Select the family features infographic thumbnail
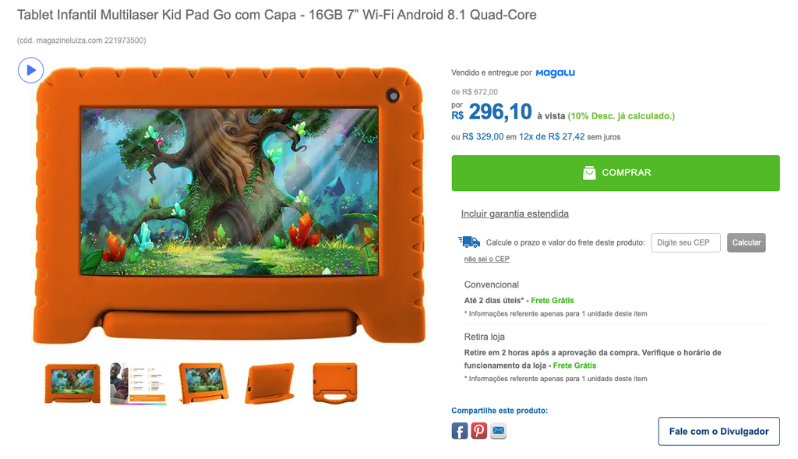Viewport: 798px width, 459px height. point(138,383)
